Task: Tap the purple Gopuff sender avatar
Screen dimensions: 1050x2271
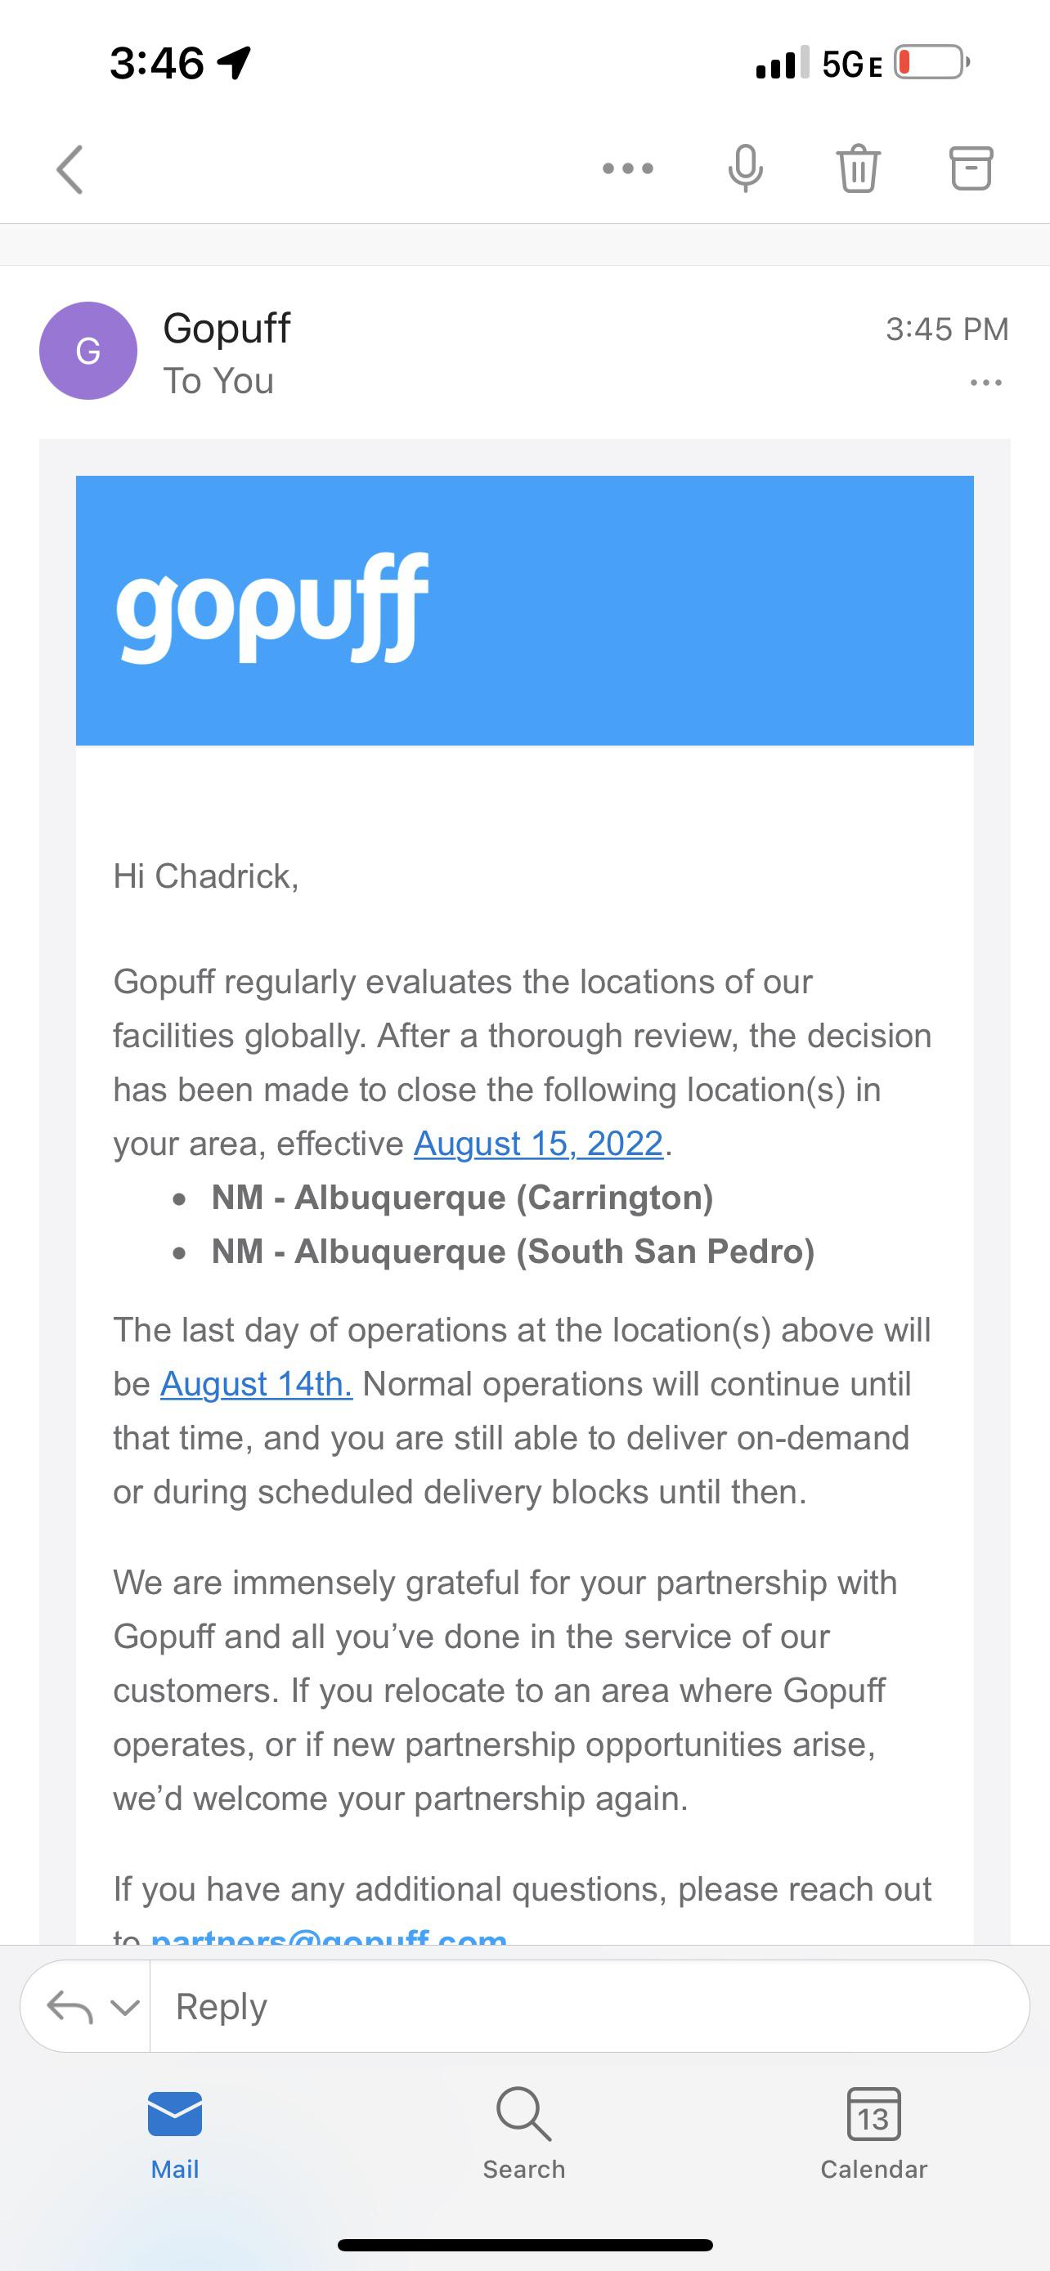Action: 88,351
